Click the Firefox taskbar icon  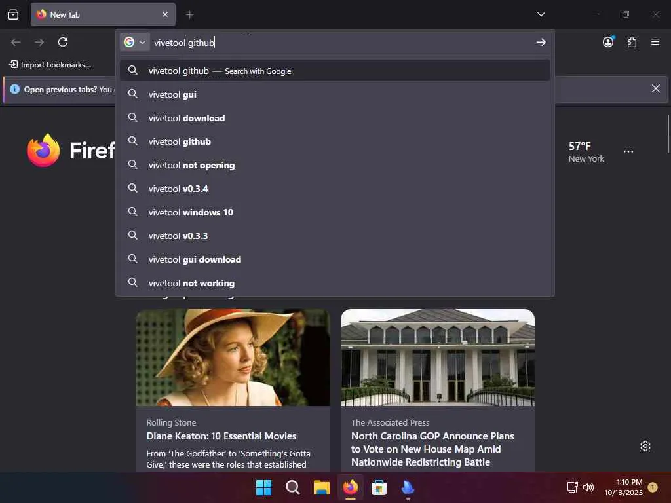point(350,487)
